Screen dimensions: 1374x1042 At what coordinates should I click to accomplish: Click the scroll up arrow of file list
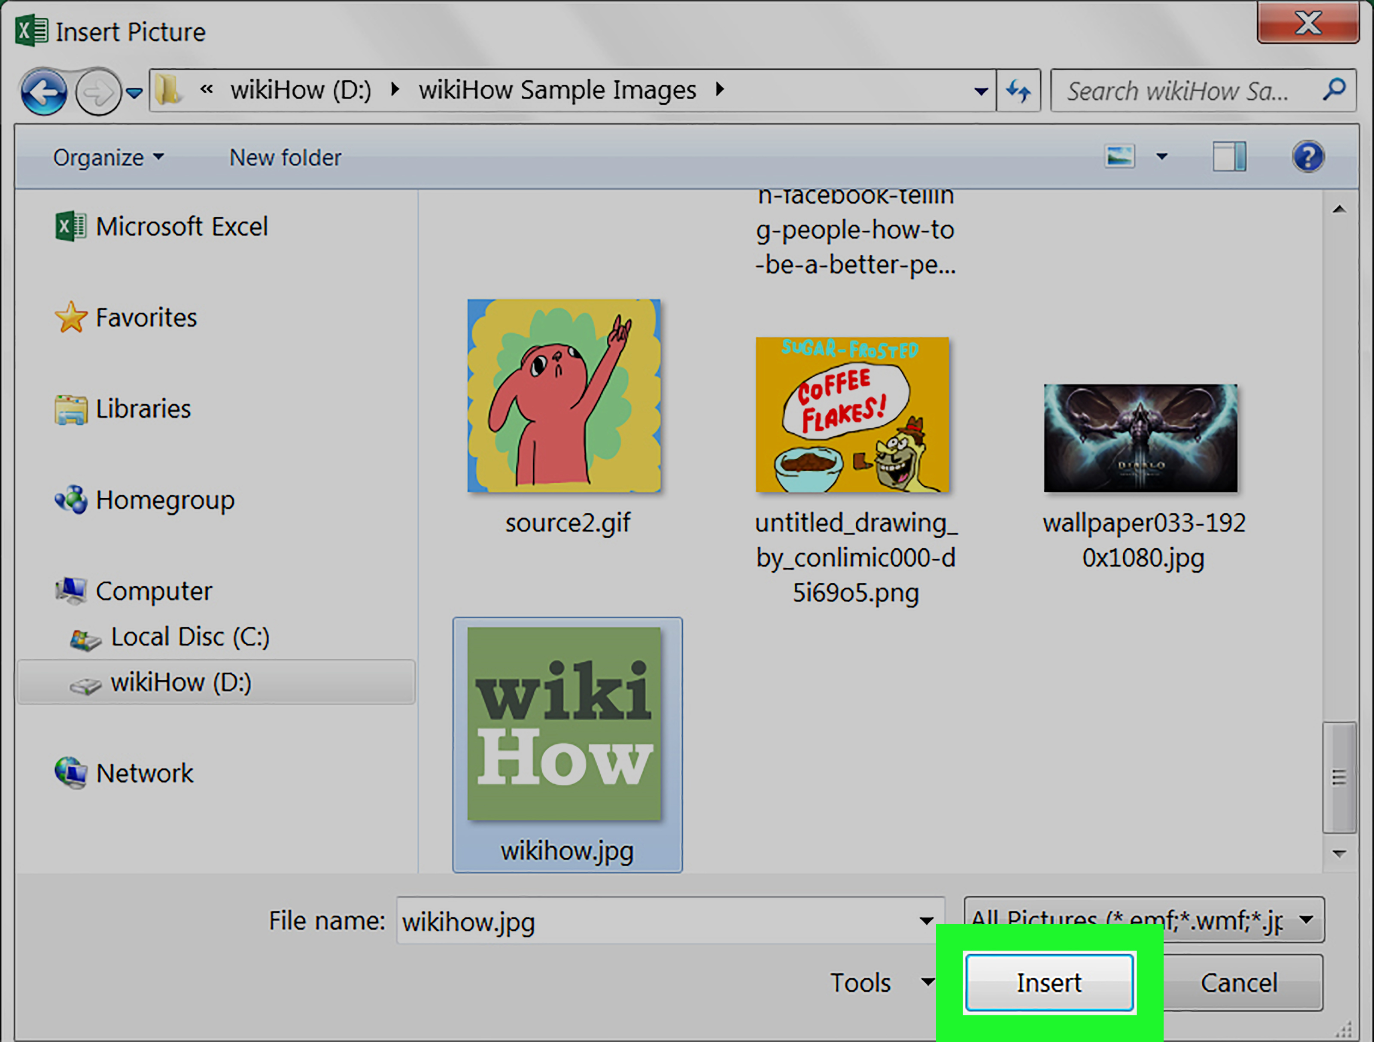coord(1339,210)
